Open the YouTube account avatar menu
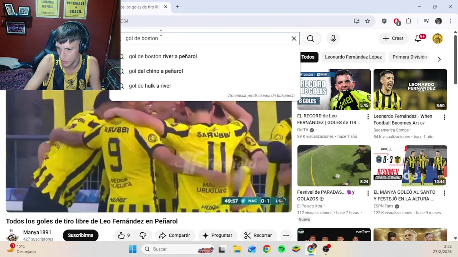 [x=437, y=39]
